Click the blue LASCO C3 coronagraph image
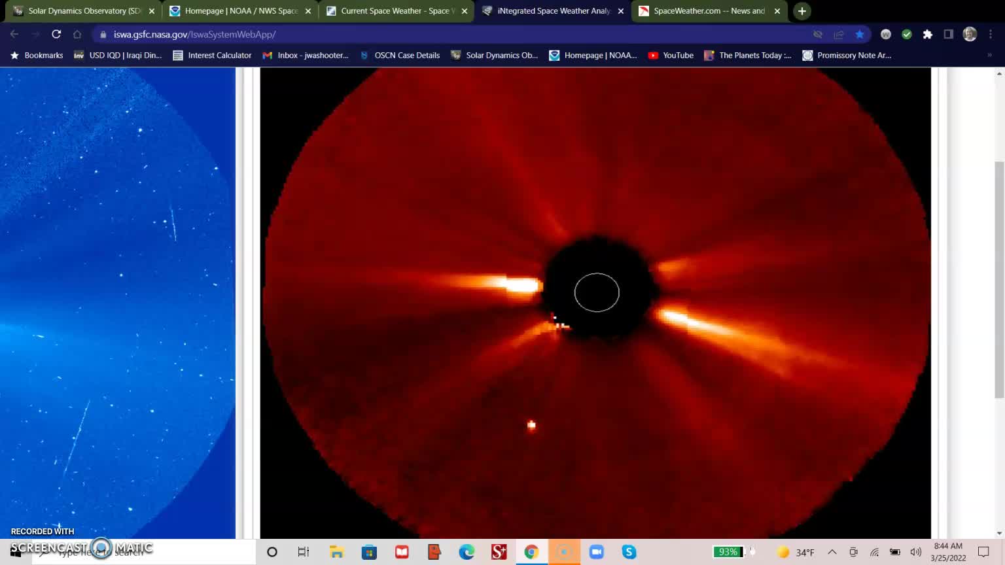Image resolution: width=1005 pixels, height=565 pixels. click(x=118, y=303)
